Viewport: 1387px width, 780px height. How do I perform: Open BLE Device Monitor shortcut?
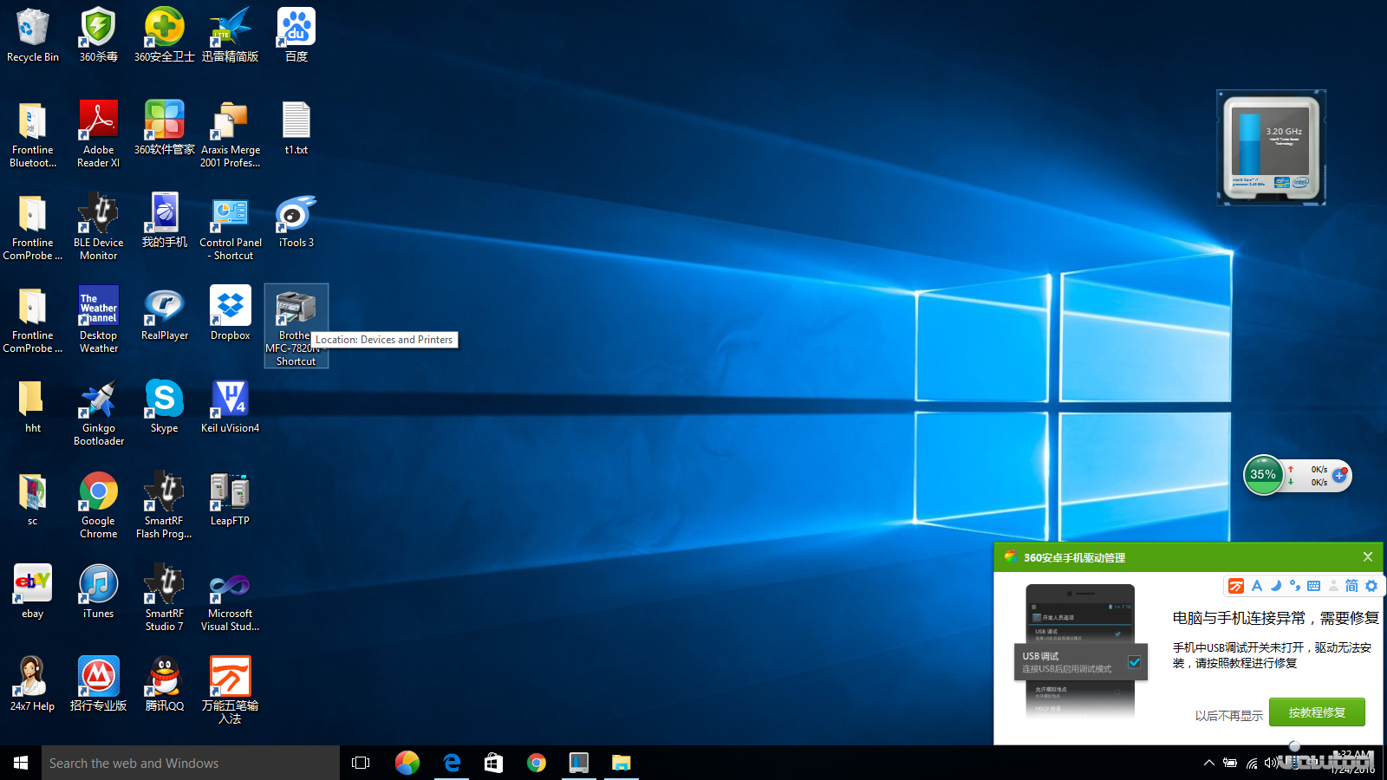(99, 226)
